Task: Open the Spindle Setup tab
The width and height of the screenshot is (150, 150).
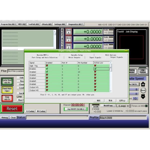Action: 77,55
